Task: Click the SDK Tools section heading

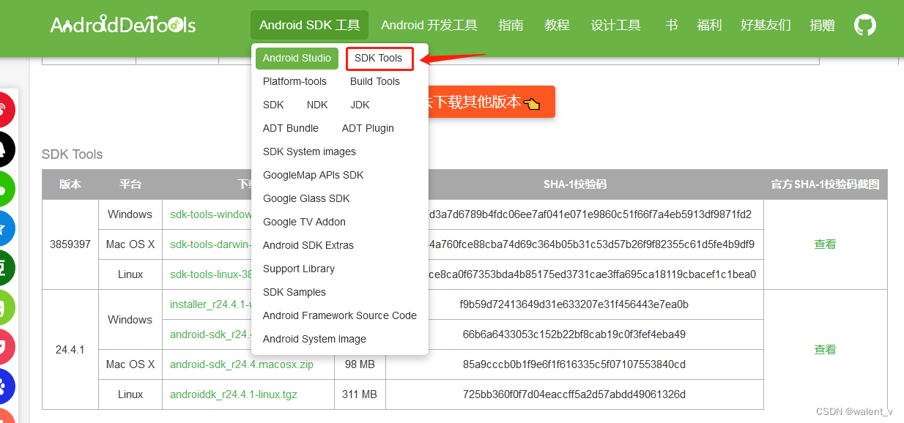Action: [73, 154]
